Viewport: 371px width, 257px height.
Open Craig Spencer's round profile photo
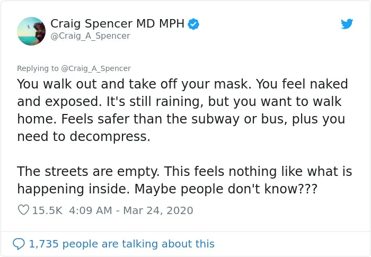point(31,31)
